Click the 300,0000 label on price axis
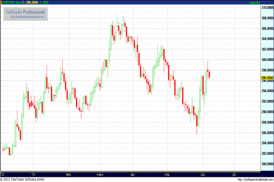Screen dimensions: 274x182 (x=267, y=60)
